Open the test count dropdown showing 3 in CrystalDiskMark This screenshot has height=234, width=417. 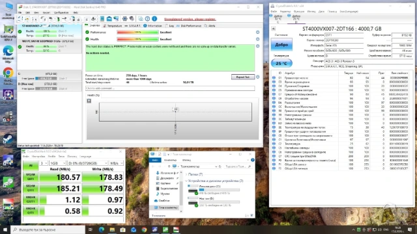(44, 163)
